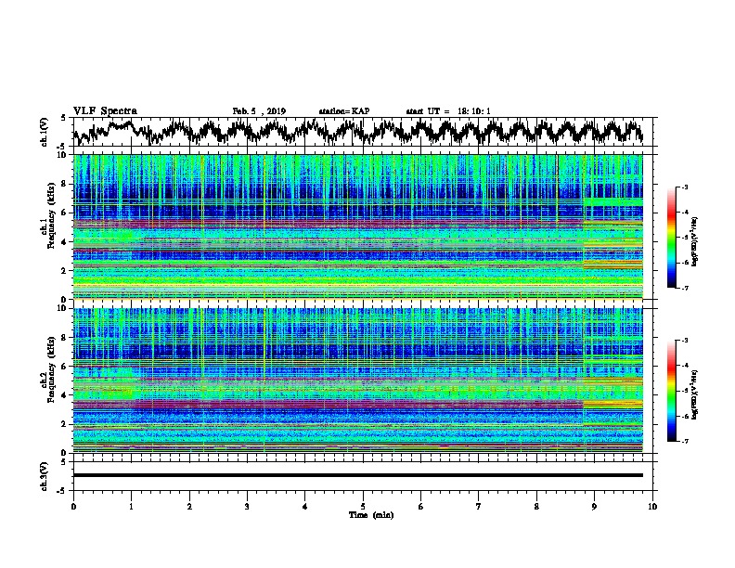The height and width of the screenshot is (568, 735).
Task: Click the "-7" label on ch.2 color scale
Action: [685, 441]
